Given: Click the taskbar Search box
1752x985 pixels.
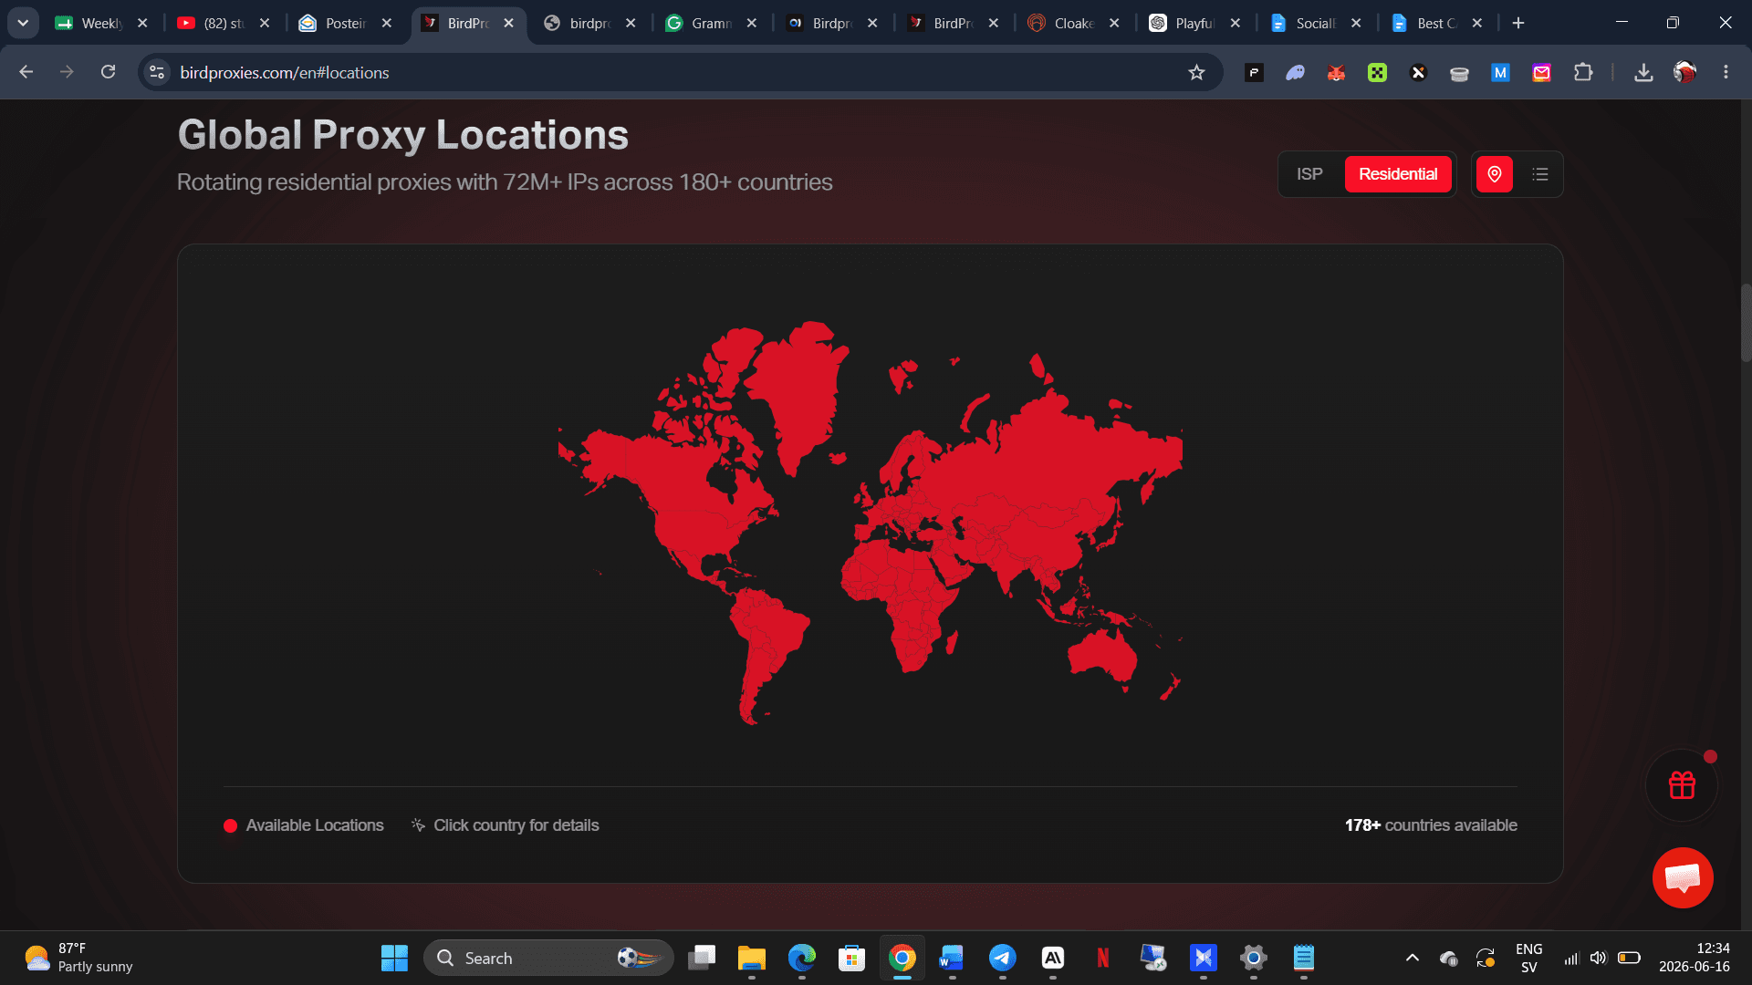Looking at the screenshot, I should pos(548,958).
